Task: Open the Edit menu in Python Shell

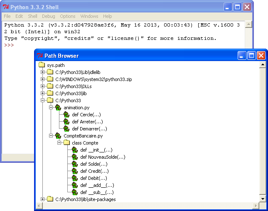Action: coord(19,16)
